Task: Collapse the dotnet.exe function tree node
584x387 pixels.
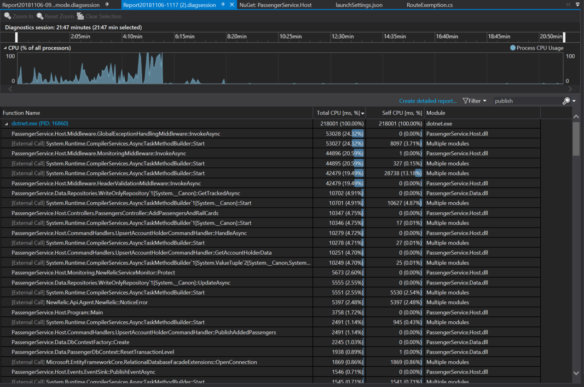Action: (6, 123)
